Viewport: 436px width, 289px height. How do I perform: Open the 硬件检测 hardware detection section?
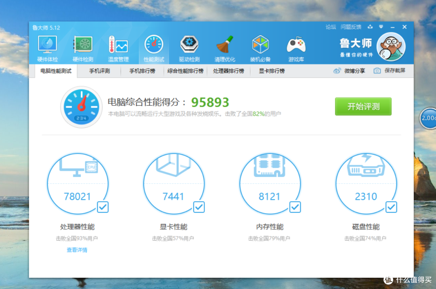click(x=83, y=49)
